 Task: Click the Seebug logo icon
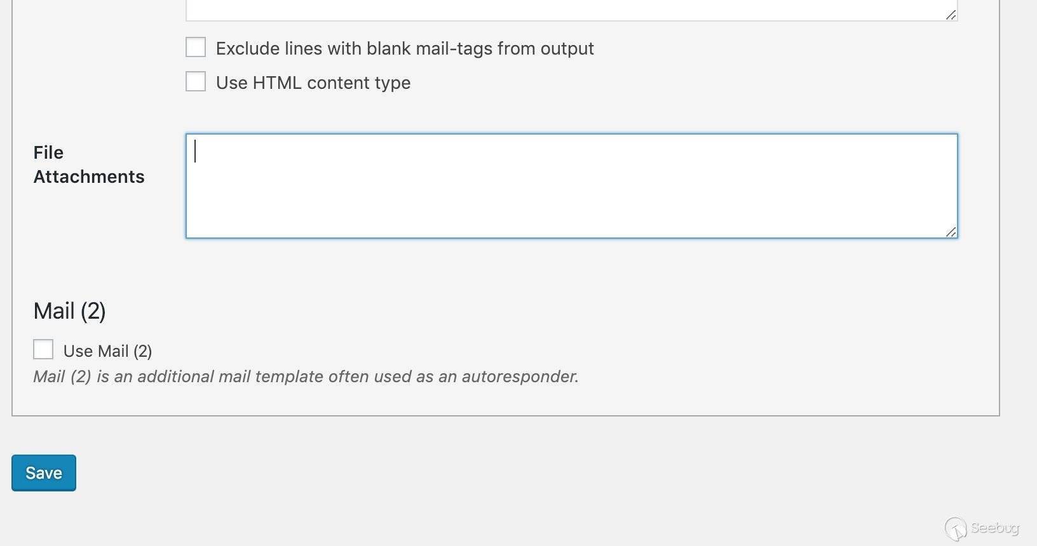click(x=956, y=529)
